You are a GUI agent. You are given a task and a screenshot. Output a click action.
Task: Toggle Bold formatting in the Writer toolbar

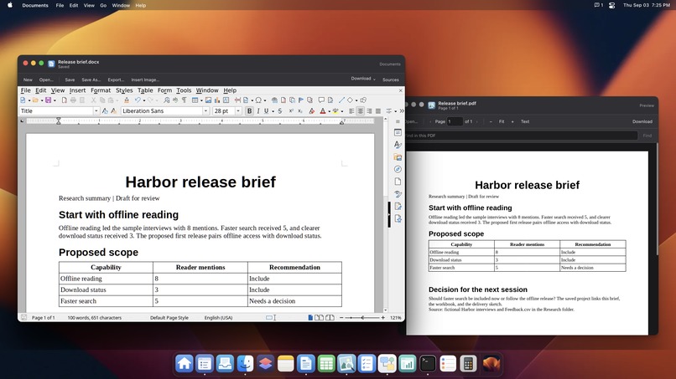[x=250, y=111]
